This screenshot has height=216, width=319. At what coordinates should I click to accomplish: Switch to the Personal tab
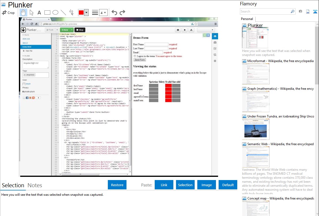click(247, 19)
